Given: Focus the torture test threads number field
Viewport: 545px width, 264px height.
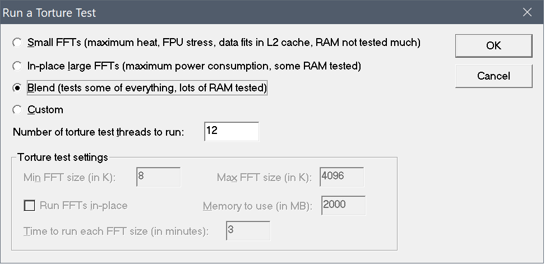Looking at the screenshot, I should [x=231, y=132].
